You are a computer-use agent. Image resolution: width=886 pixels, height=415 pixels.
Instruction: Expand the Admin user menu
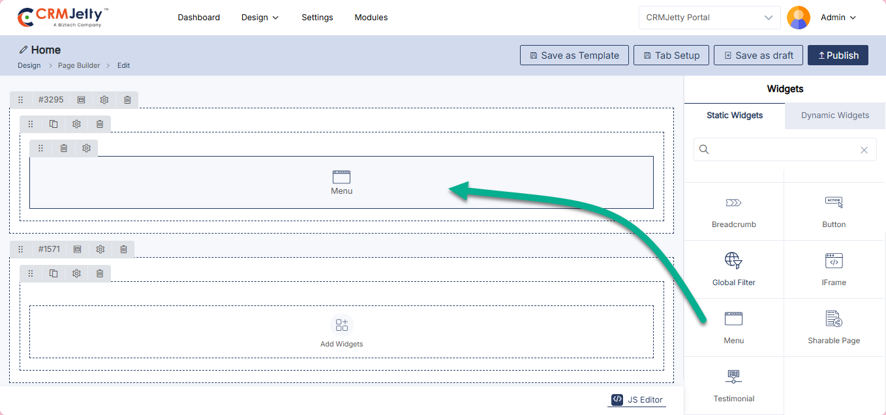pyautogui.click(x=838, y=18)
